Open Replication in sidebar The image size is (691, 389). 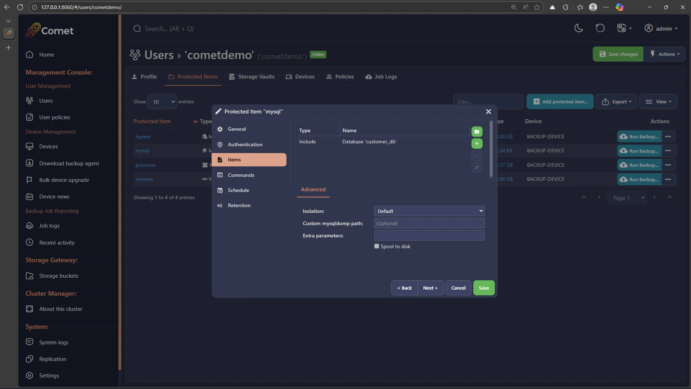[53, 359]
